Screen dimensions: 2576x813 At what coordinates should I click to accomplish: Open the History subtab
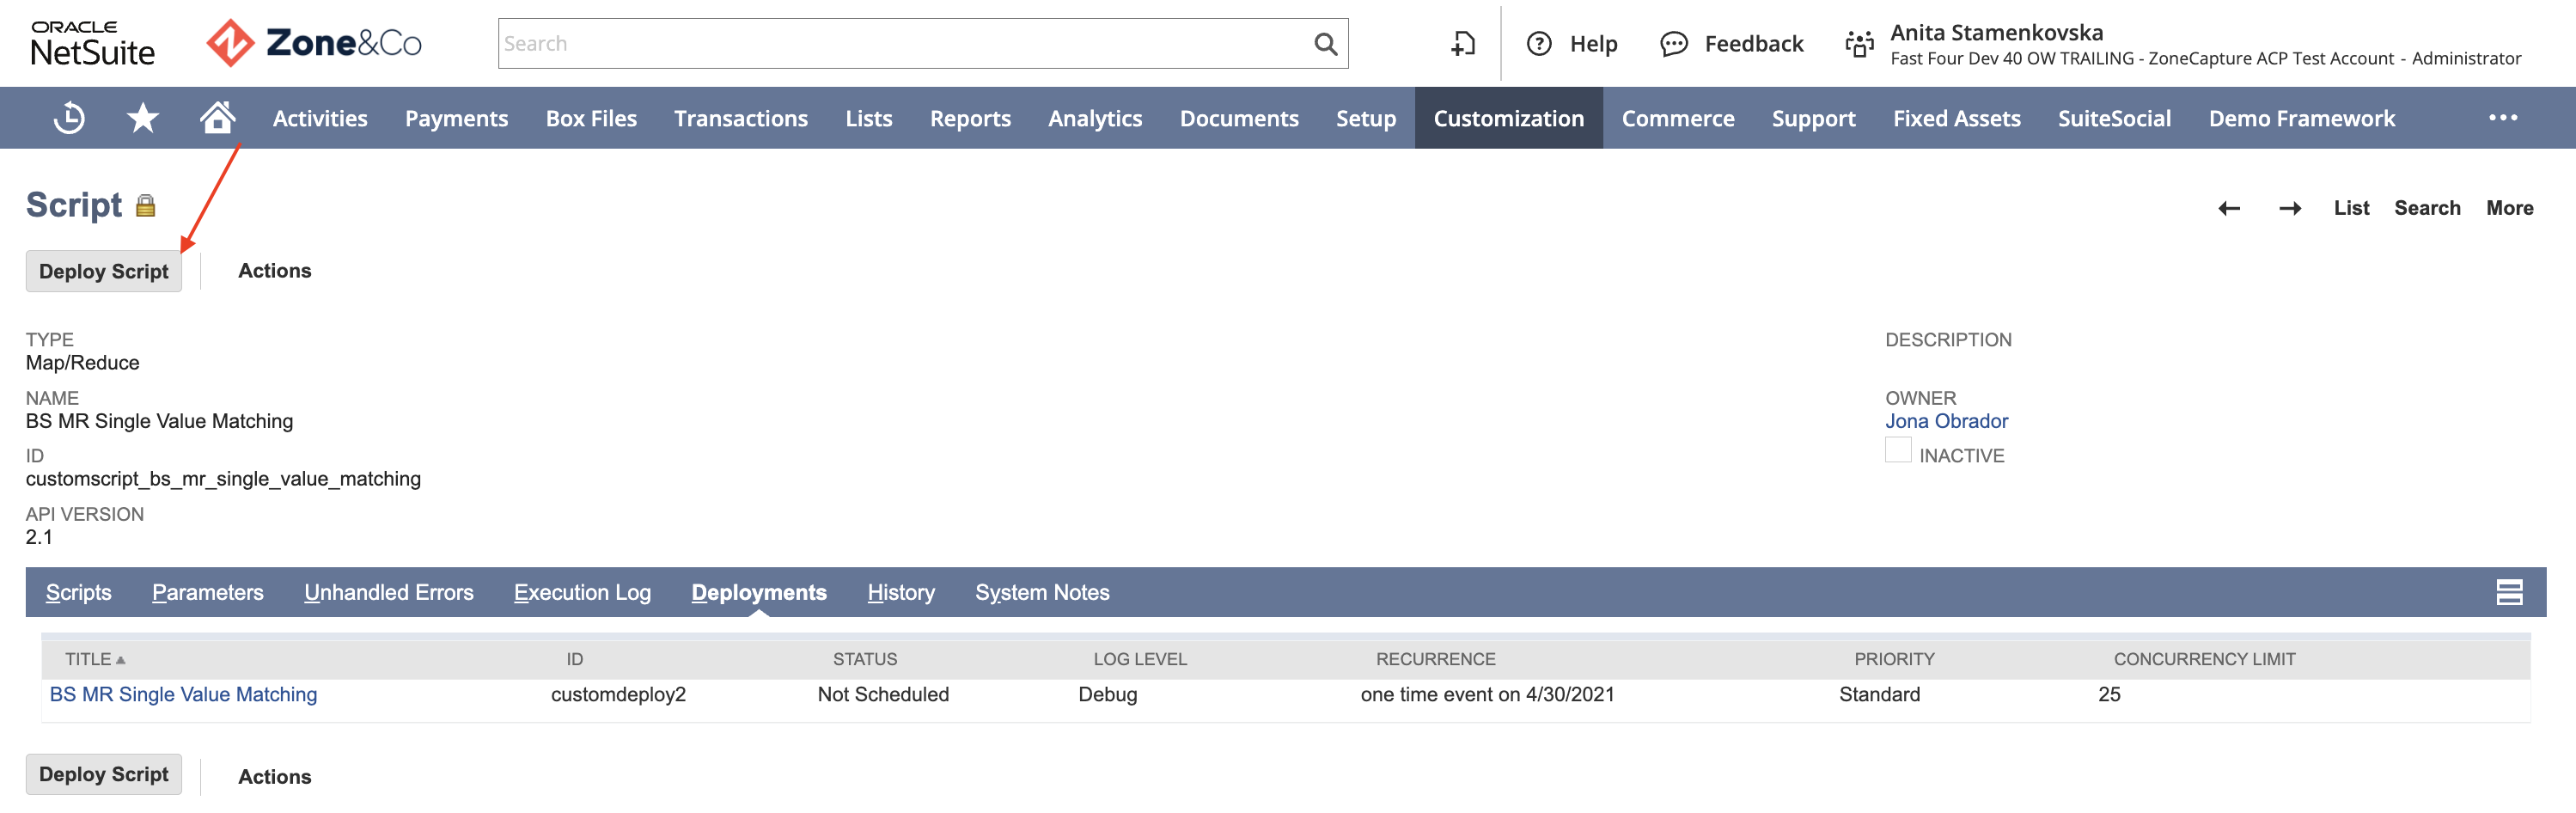point(900,592)
